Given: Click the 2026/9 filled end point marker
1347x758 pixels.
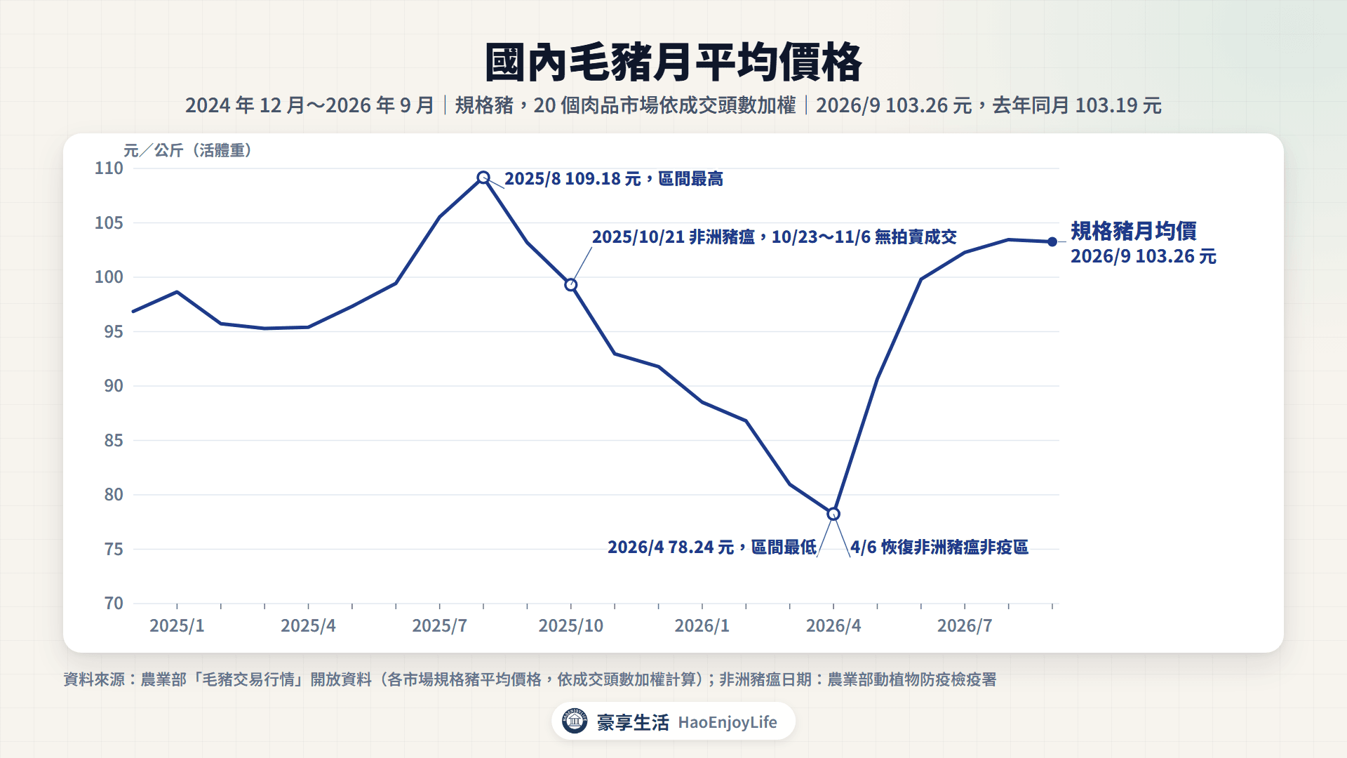Looking at the screenshot, I should (x=1052, y=242).
